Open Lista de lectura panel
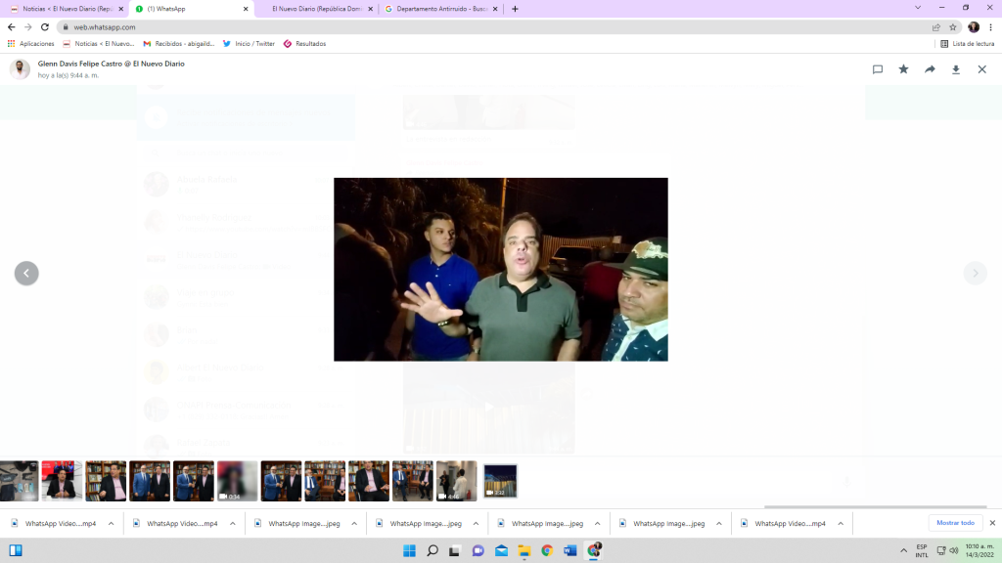The width and height of the screenshot is (1002, 563). click(968, 44)
